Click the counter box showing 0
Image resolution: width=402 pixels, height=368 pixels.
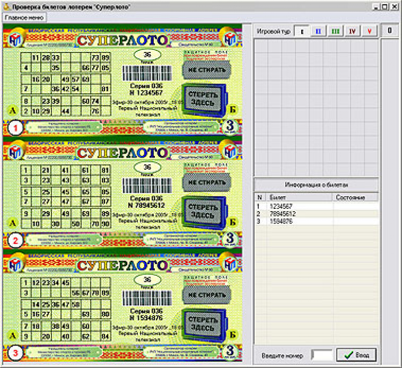pos(390,31)
